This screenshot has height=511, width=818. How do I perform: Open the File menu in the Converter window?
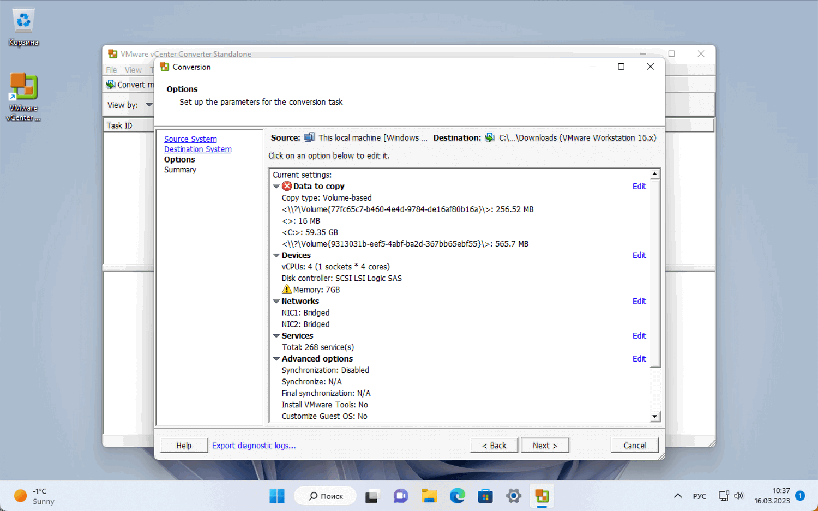point(111,70)
